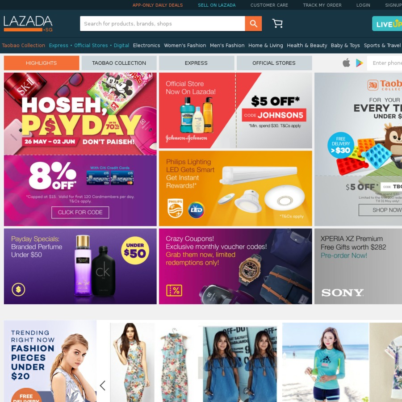Image resolution: width=402 pixels, height=402 pixels.
Task: Click the previous arrow in fashion carousel
Action: click(x=103, y=385)
